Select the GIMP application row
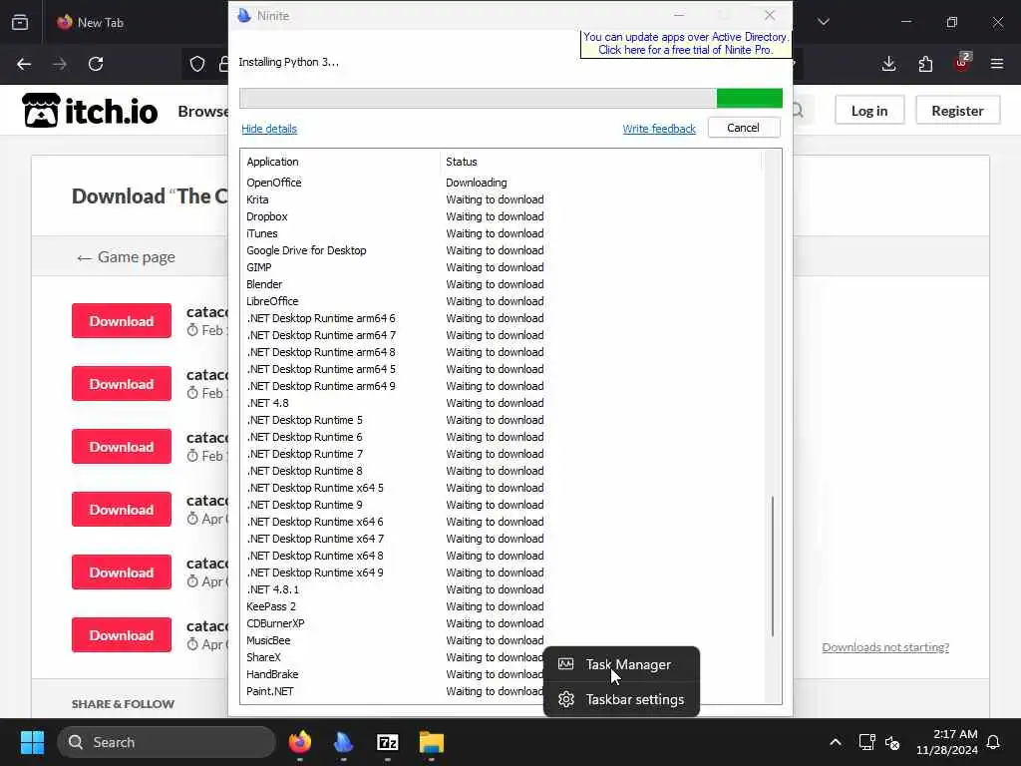The image size is (1021, 766). (502, 267)
